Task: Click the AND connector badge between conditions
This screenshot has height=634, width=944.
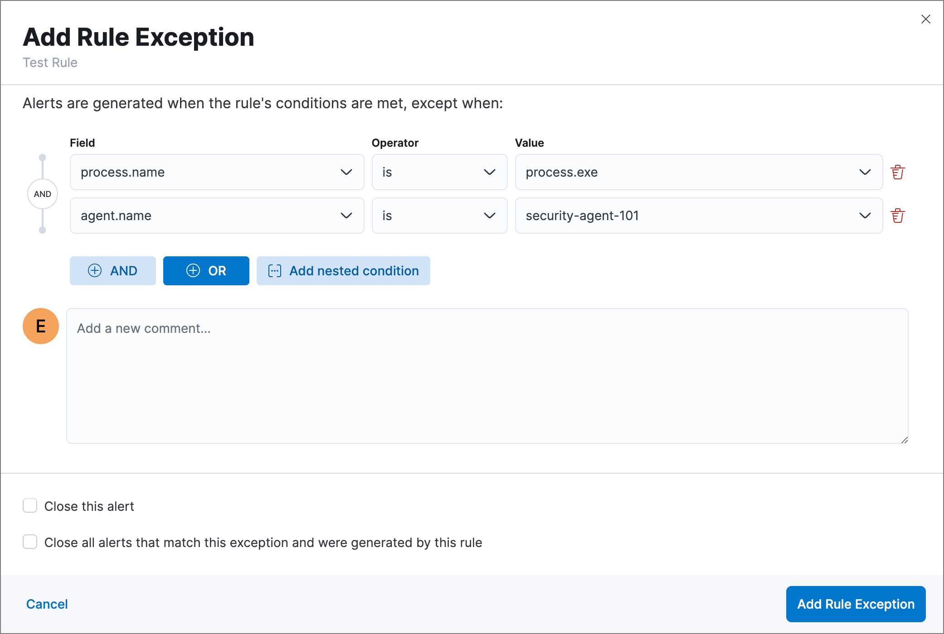Action: coord(42,193)
